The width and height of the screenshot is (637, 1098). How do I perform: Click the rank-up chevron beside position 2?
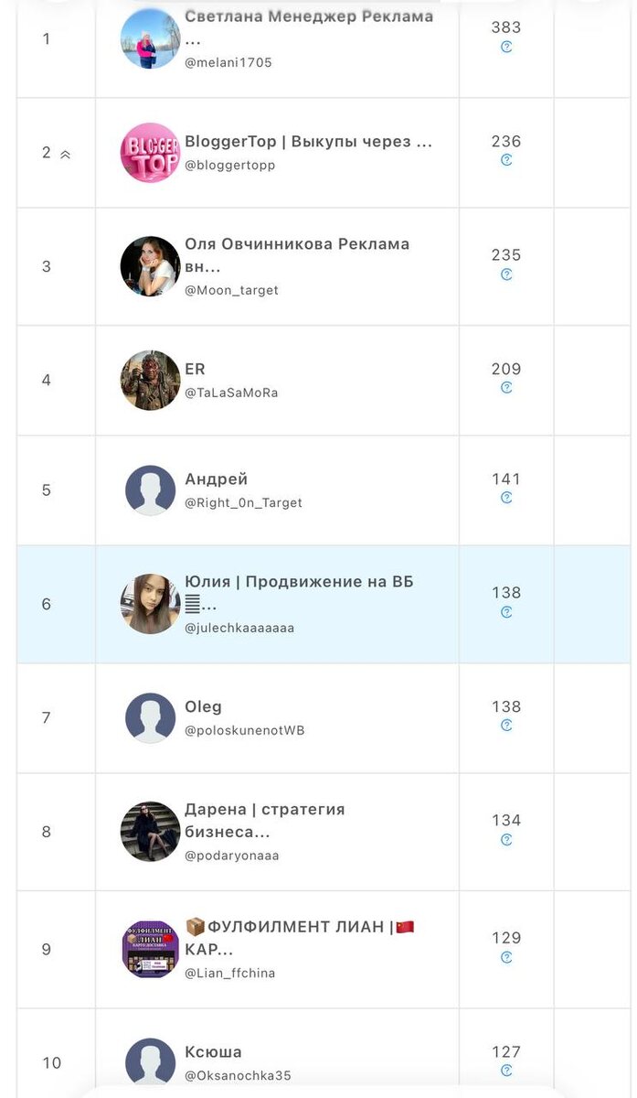coord(65,155)
